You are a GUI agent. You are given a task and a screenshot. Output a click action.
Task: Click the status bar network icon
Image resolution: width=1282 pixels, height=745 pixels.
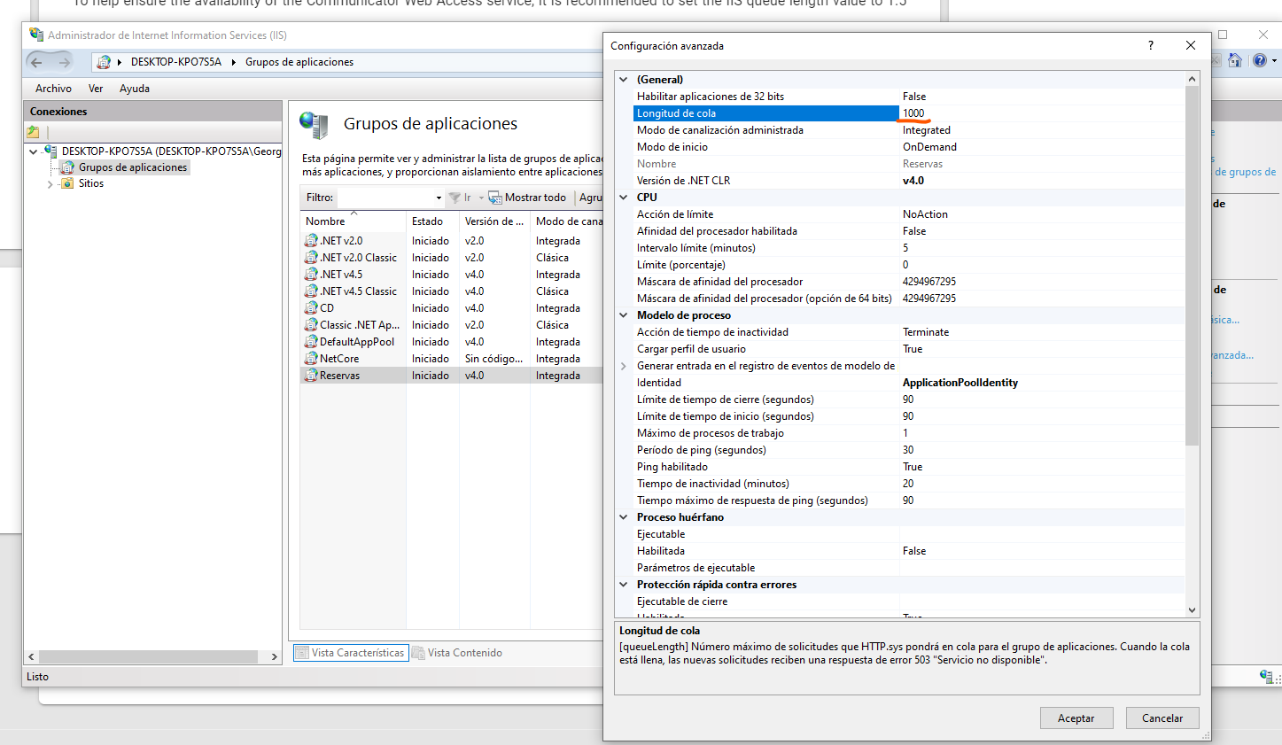tap(1266, 677)
